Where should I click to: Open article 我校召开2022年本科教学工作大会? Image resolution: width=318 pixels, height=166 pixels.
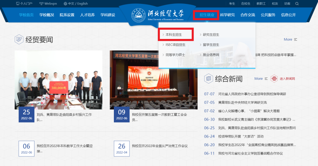[x=65, y=148]
